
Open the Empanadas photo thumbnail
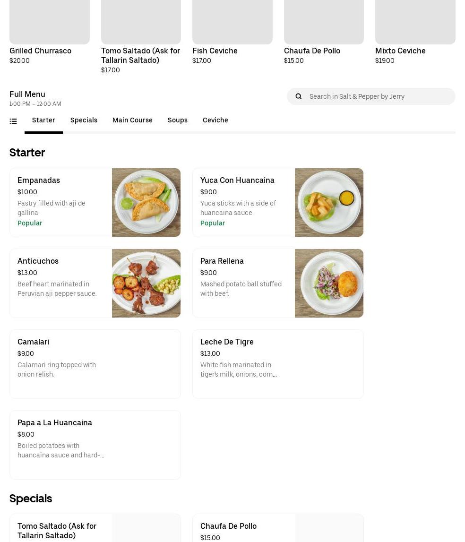[x=146, y=202]
